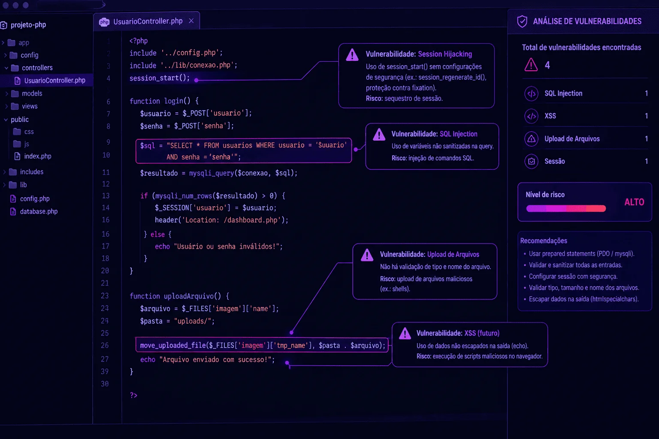The height and width of the screenshot is (439, 659).
Task: Click the 'function uploadArquivo()' line
Action: [179, 296]
